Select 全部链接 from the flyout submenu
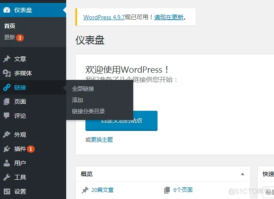This screenshot has width=274, height=199. coord(83,89)
